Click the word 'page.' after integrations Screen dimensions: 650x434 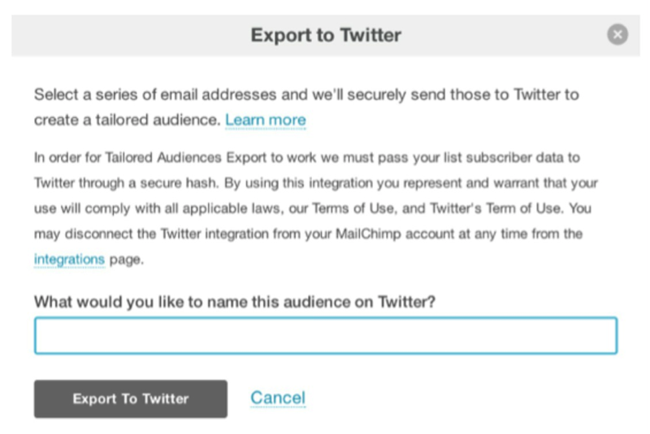(127, 260)
